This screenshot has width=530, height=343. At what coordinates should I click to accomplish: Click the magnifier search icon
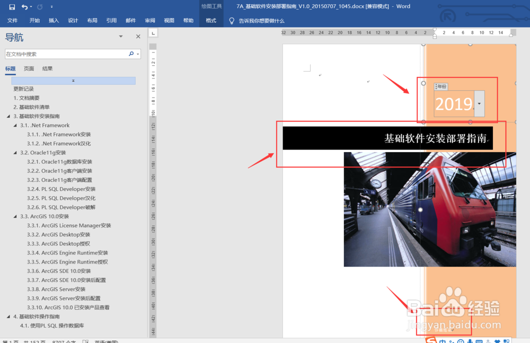(x=131, y=54)
